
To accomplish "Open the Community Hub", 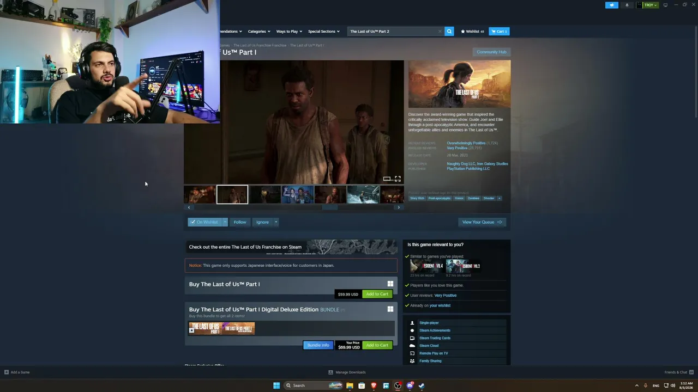I will (x=491, y=52).
